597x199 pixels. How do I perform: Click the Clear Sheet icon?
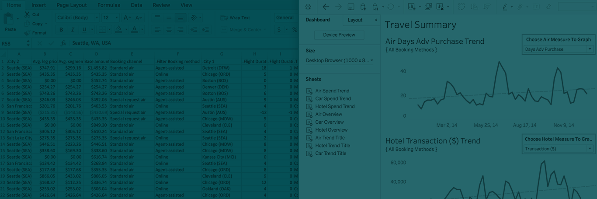point(440,7)
